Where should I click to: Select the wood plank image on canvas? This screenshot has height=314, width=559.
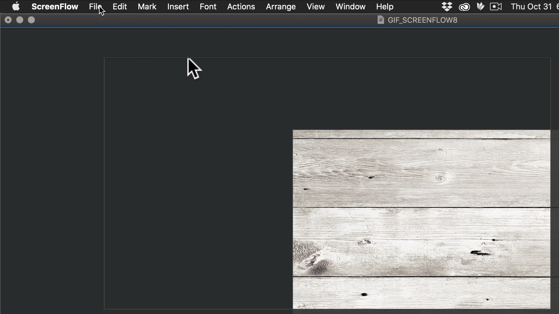[421, 219]
